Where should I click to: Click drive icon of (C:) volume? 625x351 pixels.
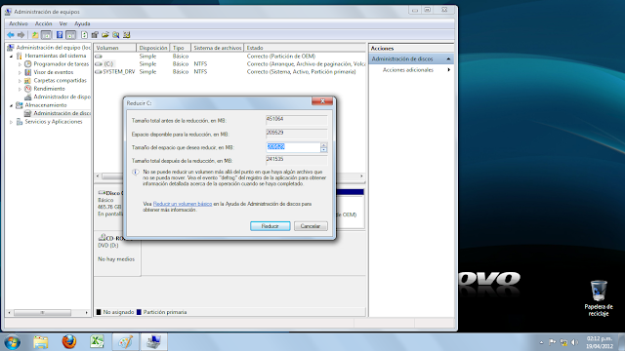coord(99,64)
